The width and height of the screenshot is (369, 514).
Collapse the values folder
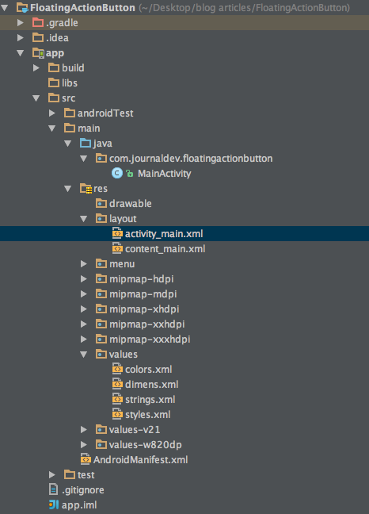tap(84, 355)
